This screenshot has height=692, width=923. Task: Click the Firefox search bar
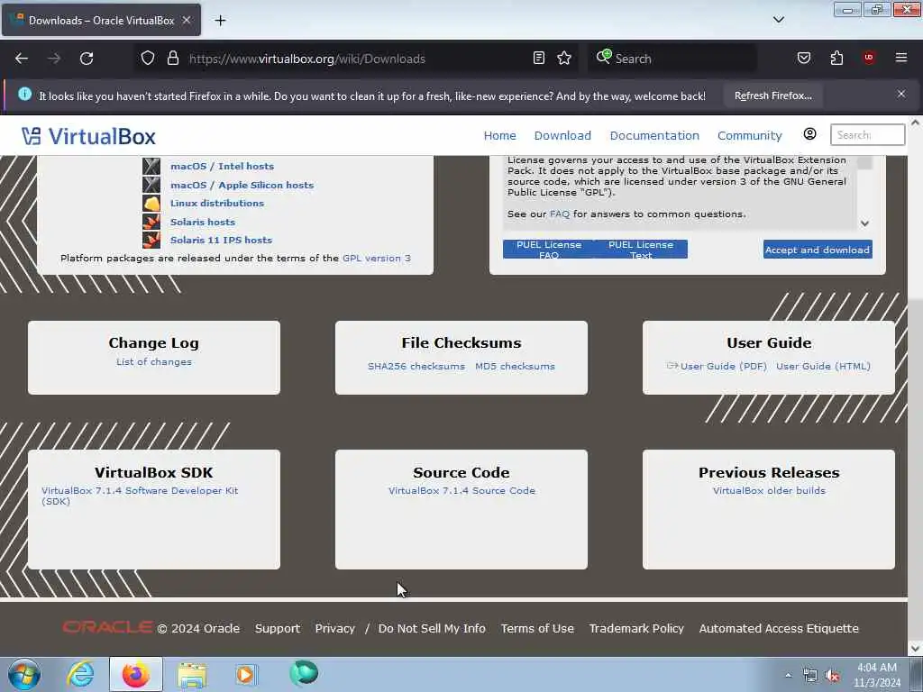672,59
